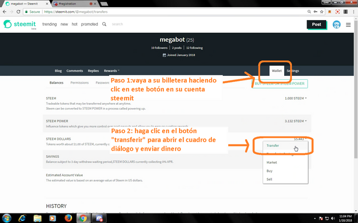Click the trending link

pyautogui.click(x=49, y=24)
